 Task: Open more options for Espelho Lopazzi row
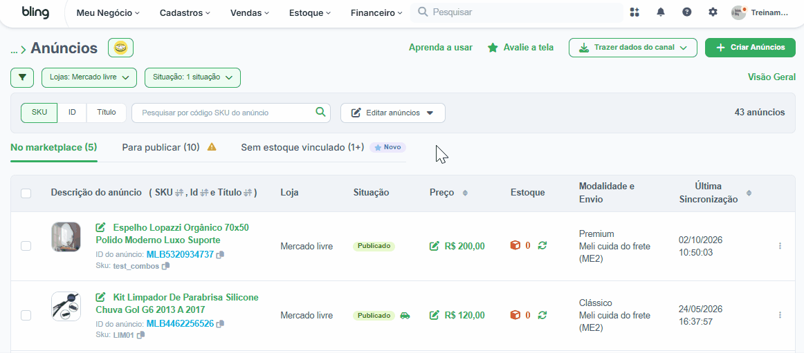pyautogui.click(x=780, y=246)
